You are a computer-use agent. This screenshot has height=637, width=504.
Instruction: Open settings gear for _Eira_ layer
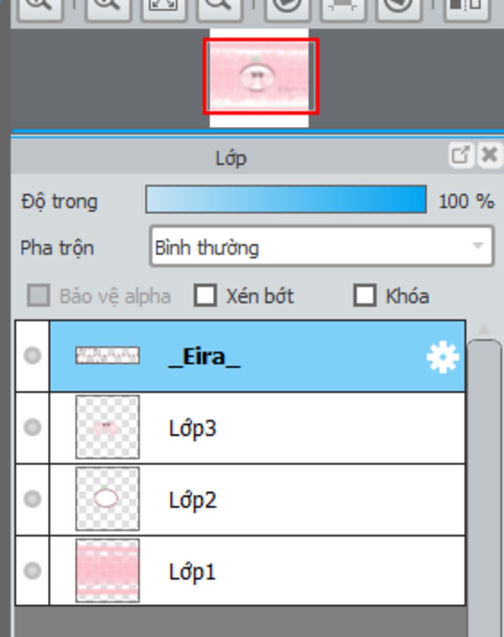click(442, 356)
